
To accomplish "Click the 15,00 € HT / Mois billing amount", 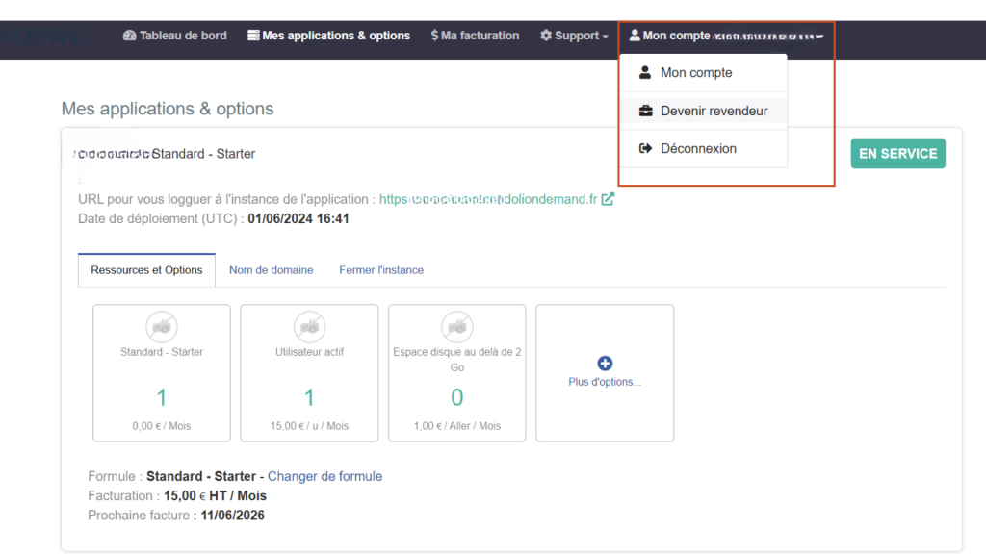I will (x=215, y=495).
